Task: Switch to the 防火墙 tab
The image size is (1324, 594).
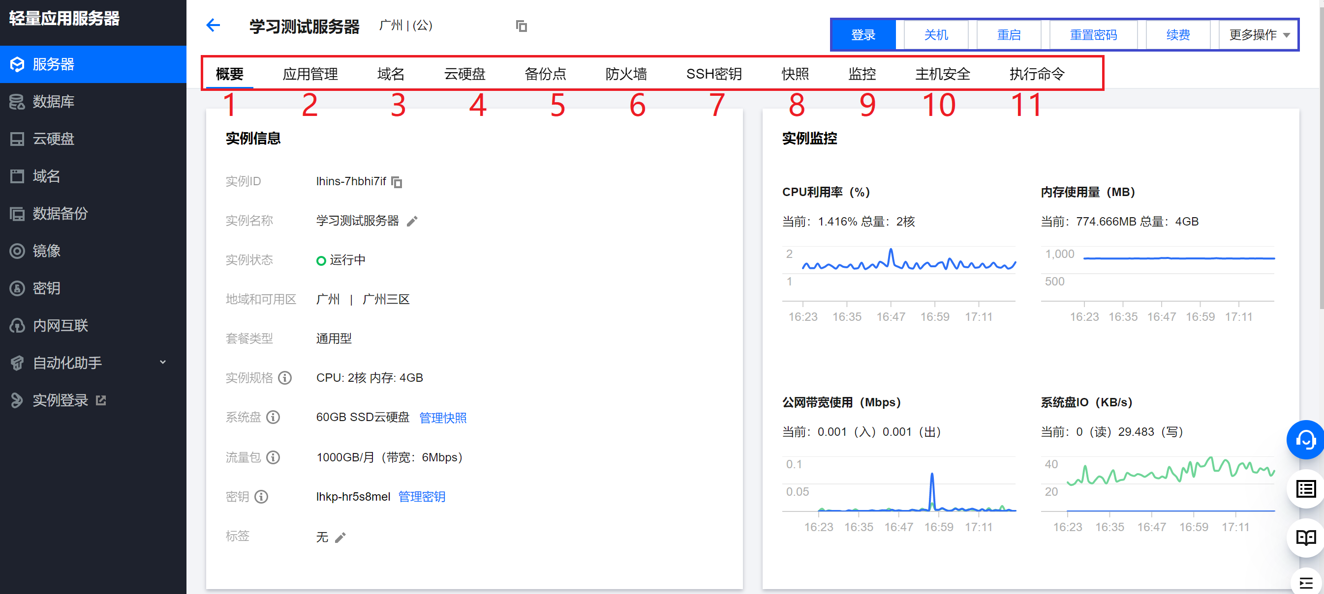Action: tap(626, 74)
